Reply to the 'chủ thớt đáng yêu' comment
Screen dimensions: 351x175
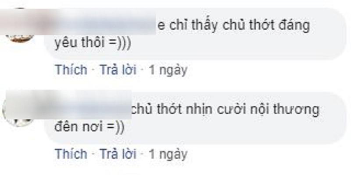118,70
